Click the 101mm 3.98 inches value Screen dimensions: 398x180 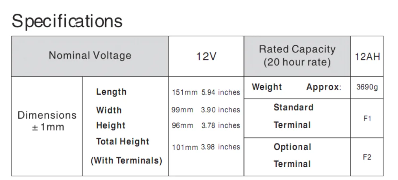coord(206,147)
